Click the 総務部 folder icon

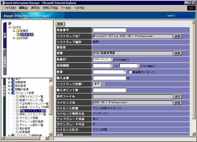coord(18,38)
